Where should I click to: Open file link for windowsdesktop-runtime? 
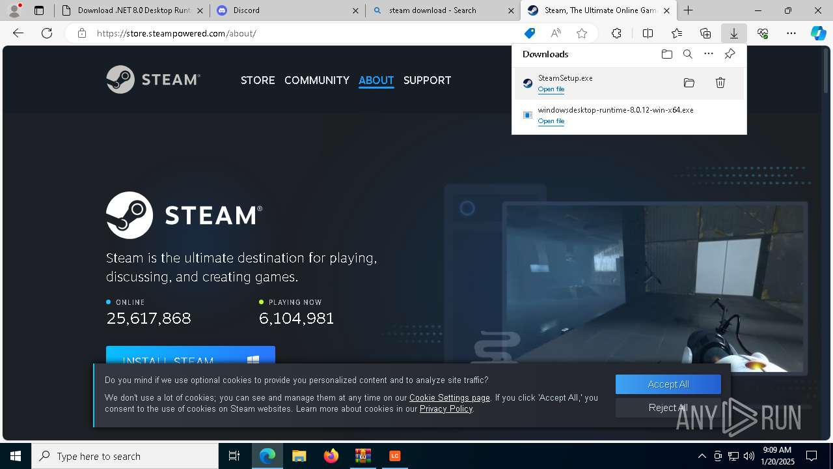click(551, 121)
